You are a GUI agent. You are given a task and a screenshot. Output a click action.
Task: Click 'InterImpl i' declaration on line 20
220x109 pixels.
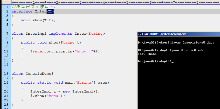coord(43,92)
